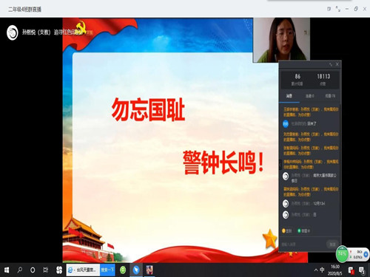Viewport: 370px width, 277px height.
Task: Switch to the 消息 chat tab
Action: (x=289, y=96)
